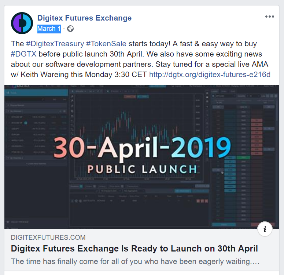Open the #DGTX hashtag

coord(23,54)
